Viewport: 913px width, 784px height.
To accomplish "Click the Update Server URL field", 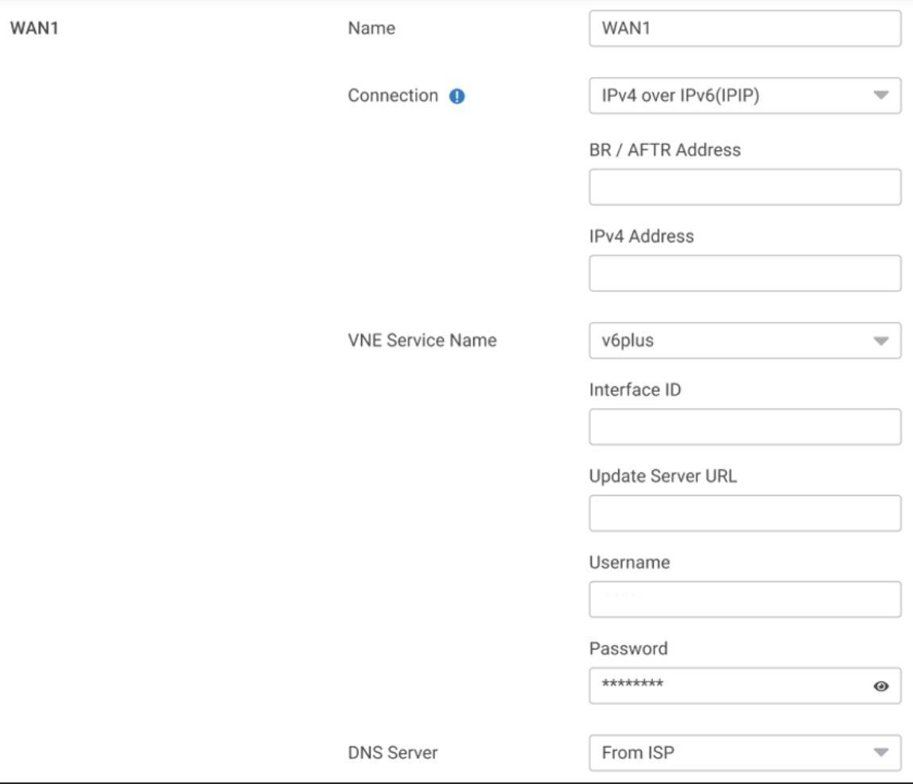I will click(x=744, y=513).
